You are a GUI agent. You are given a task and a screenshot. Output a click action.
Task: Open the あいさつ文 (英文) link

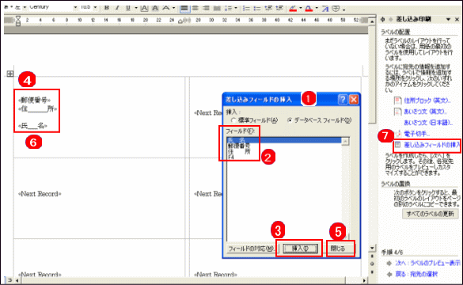coord(425,112)
